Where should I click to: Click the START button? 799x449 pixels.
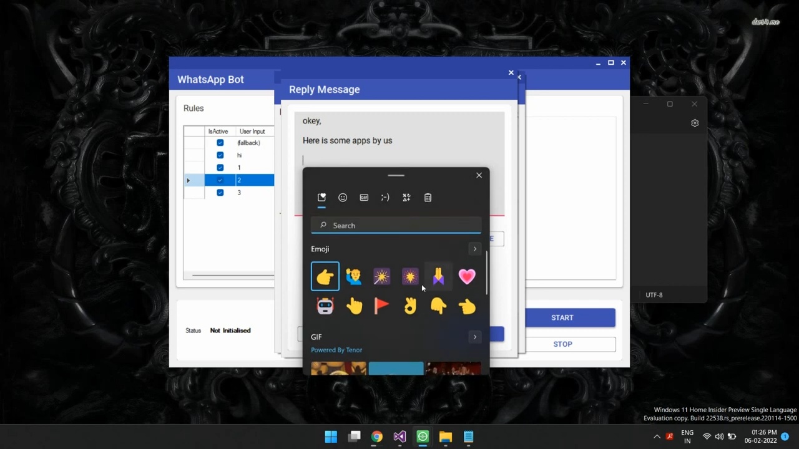tap(562, 317)
